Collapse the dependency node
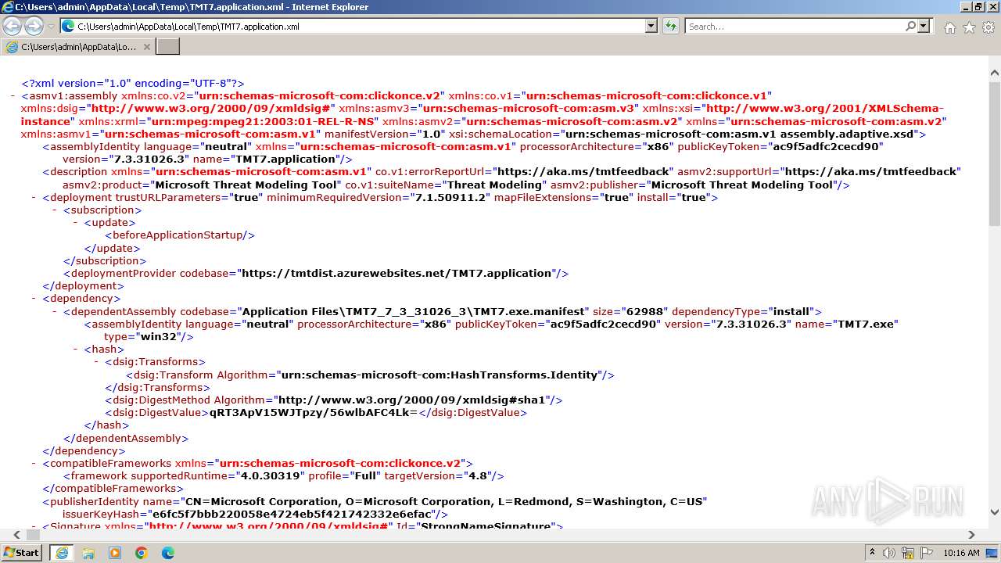The width and height of the screenshot is (1001, 563). point(34,298)
